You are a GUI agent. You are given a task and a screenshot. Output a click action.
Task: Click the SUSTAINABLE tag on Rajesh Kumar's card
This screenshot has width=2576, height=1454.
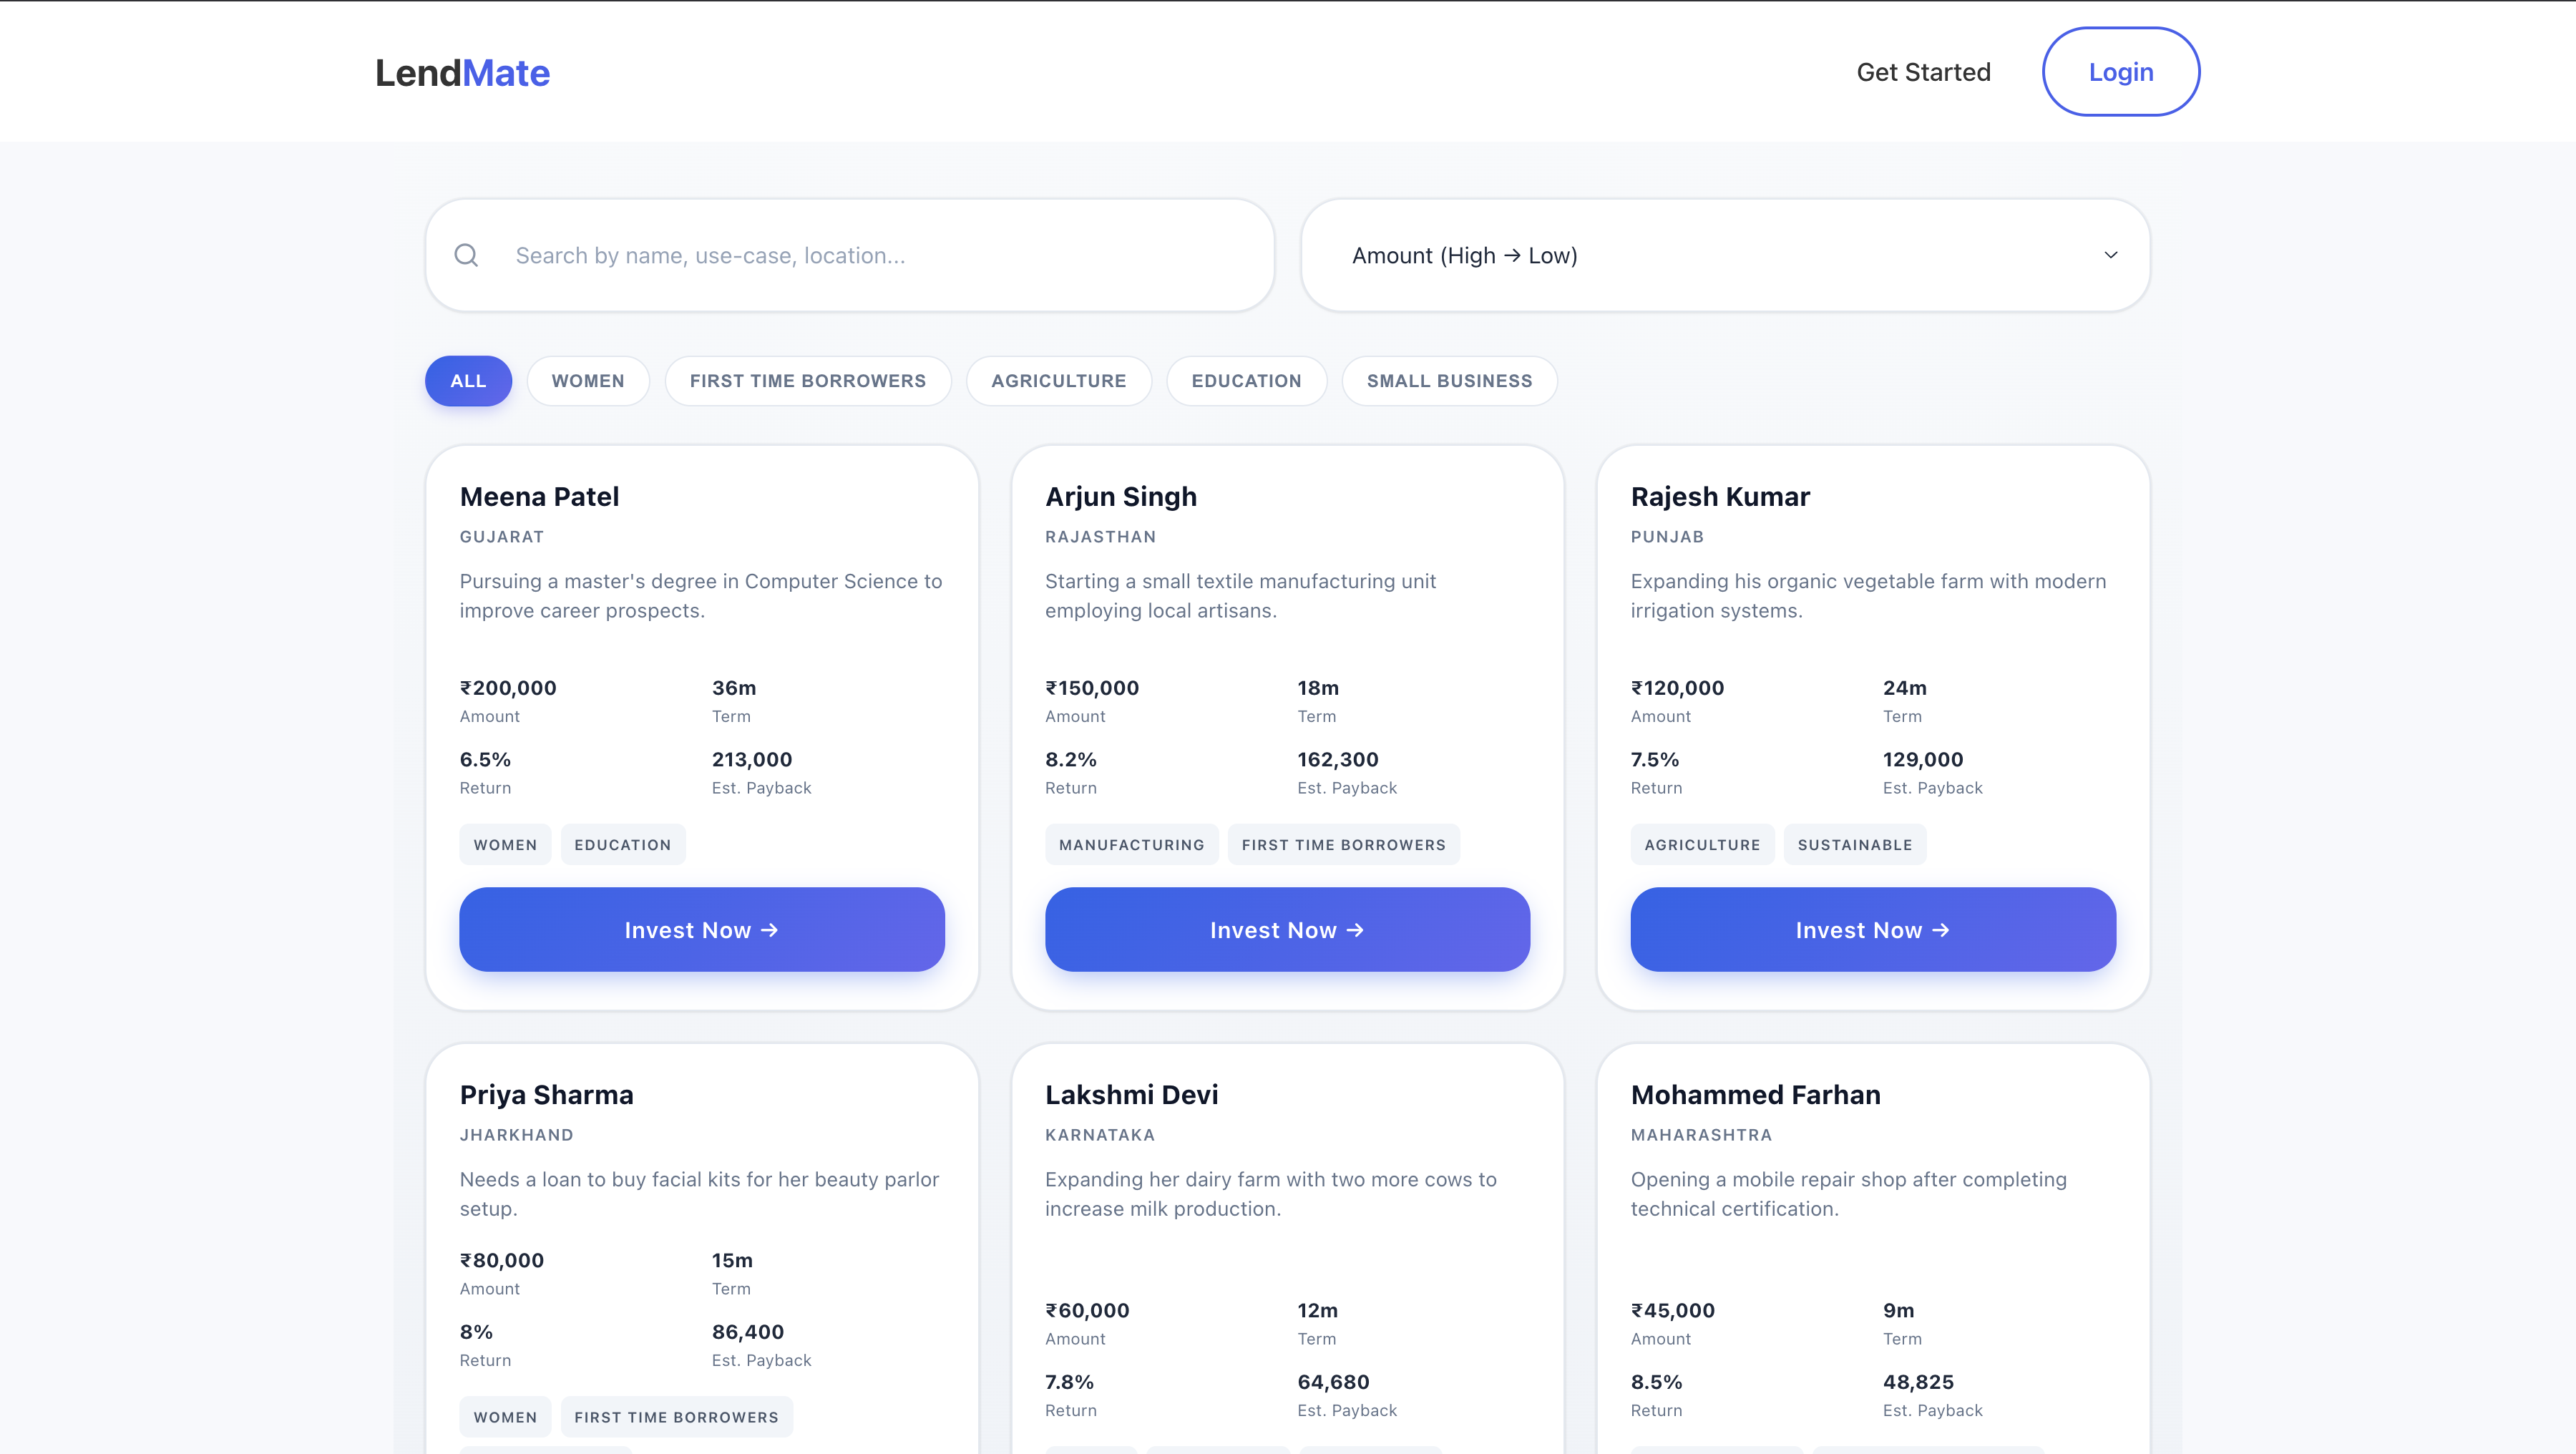(1855, 844)
